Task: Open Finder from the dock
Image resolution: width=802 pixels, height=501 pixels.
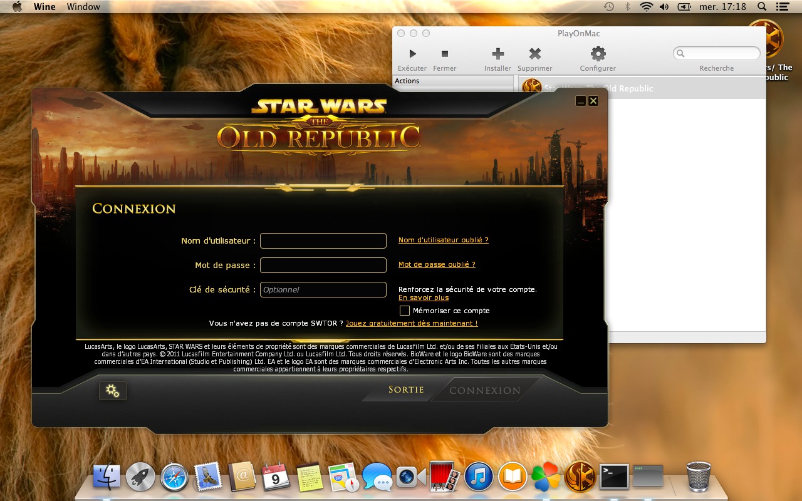Action: click(x=107, y=477)
